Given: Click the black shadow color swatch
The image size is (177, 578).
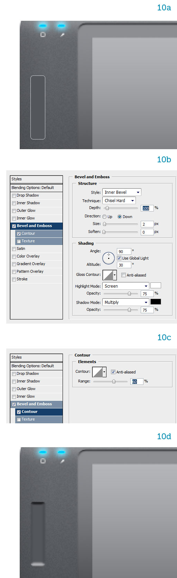Looking at the screenshot, I should [156, 302].
